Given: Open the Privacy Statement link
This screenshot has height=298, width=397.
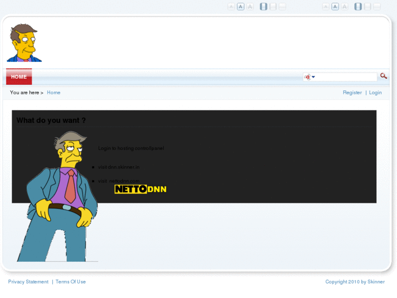Looking at the screenshot, I should click(28, 282).
